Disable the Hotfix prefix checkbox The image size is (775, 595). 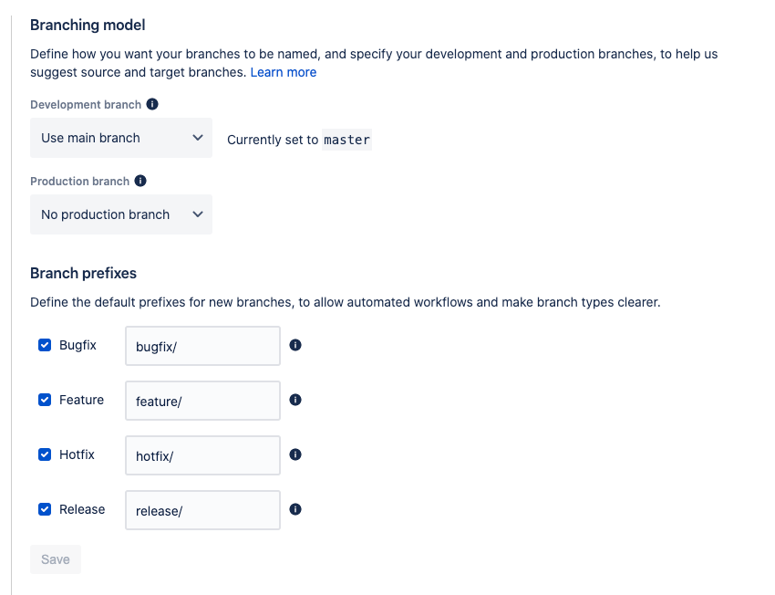45,454
